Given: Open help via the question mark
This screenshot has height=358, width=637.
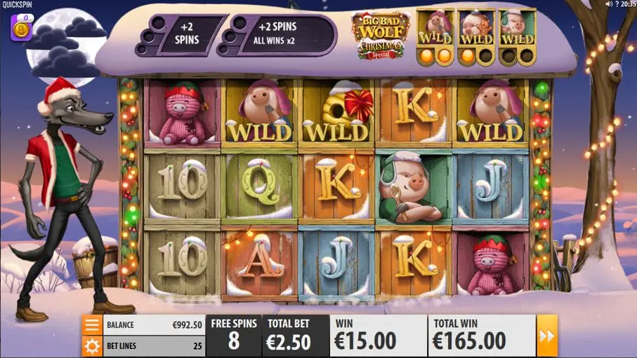Looking at the screenshot, I should click(x=617, y=4).
